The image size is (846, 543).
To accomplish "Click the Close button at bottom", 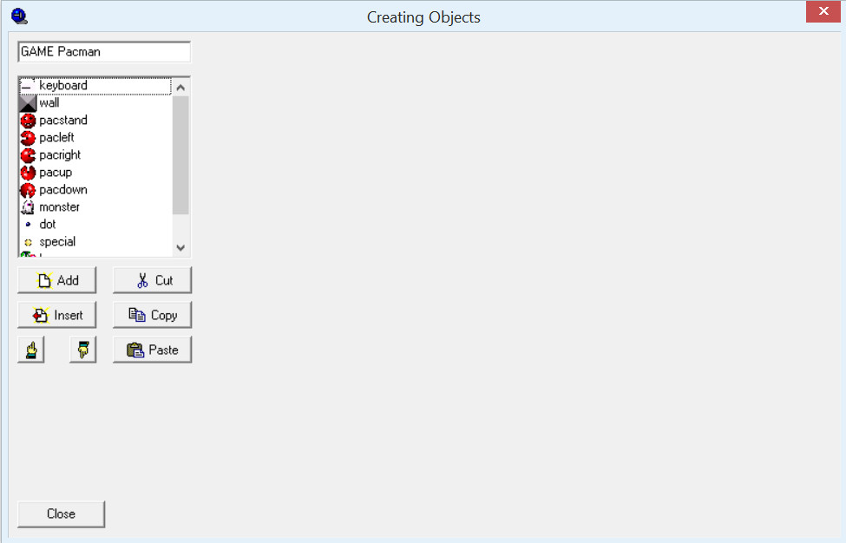I will (61, 514).
